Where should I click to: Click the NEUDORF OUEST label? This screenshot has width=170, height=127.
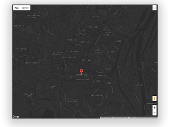tap(83, 80)
